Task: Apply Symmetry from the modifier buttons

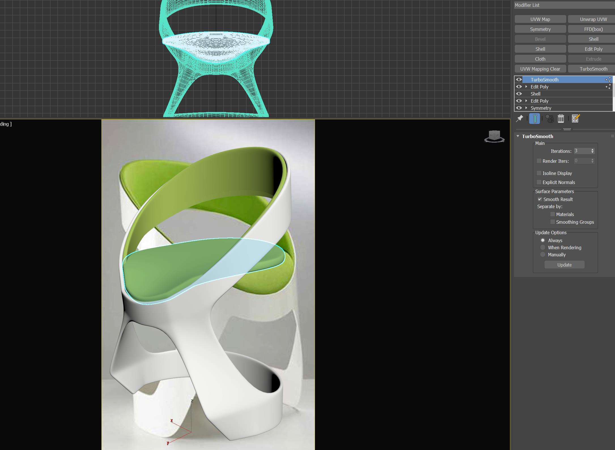Action: pos(540,29)
